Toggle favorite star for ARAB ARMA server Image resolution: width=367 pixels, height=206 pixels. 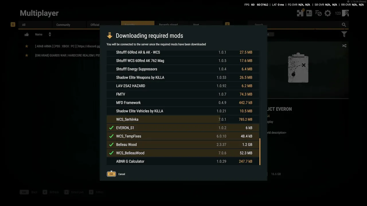click(x=27, y=46)
